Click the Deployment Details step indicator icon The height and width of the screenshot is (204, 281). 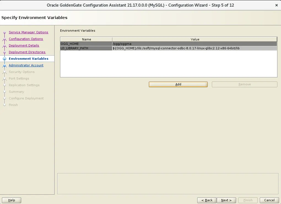[4, 45]
